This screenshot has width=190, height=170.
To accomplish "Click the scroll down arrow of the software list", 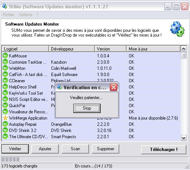I will coord(183,138).
